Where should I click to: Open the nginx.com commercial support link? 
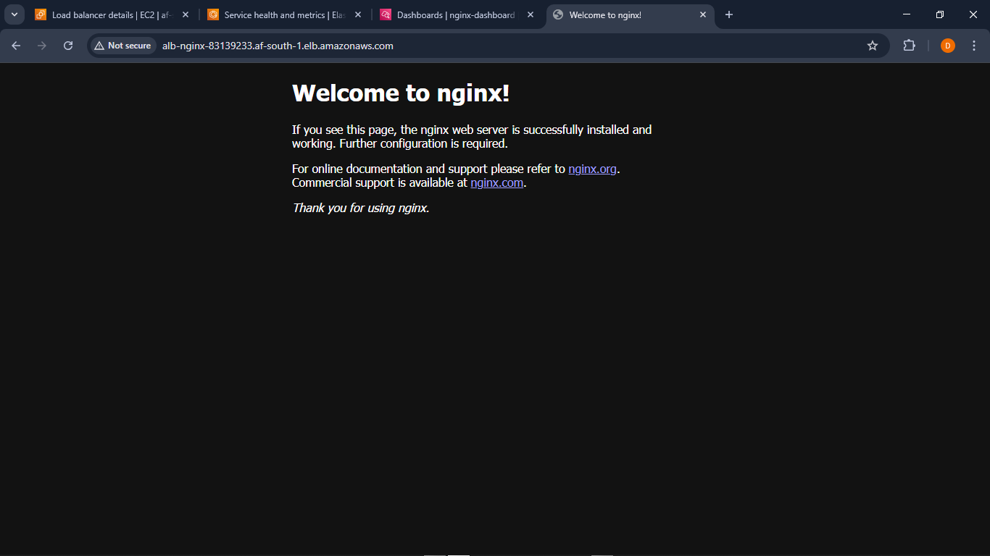(496, 182)
